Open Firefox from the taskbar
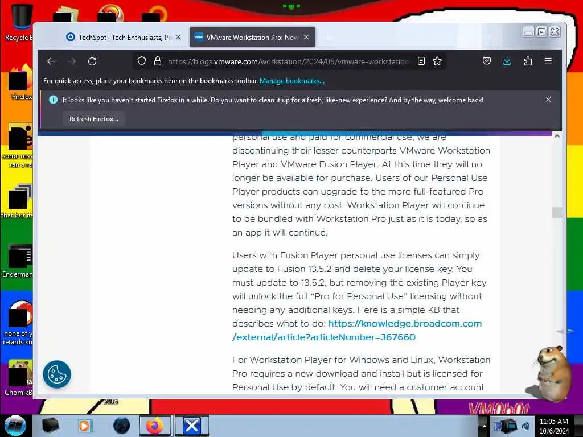 tap(155, 426)
